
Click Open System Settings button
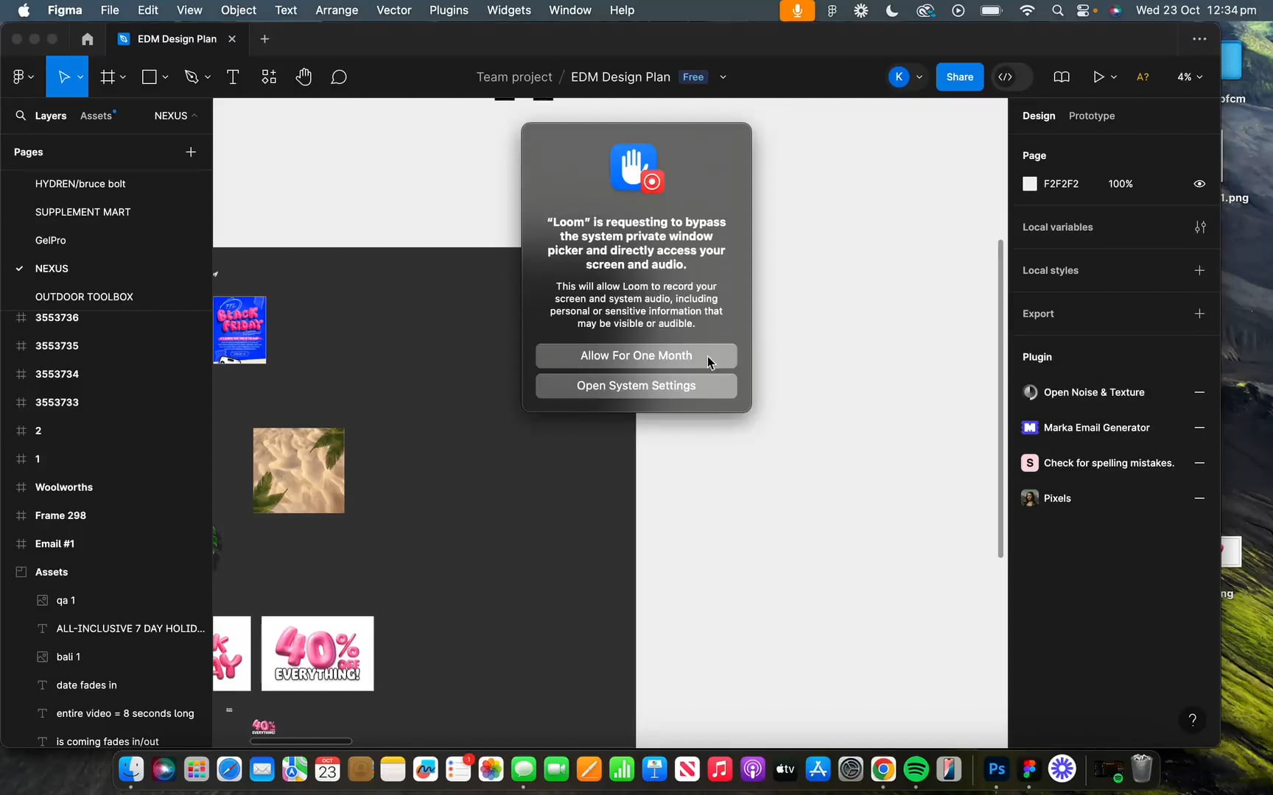[x=636, y=386]
